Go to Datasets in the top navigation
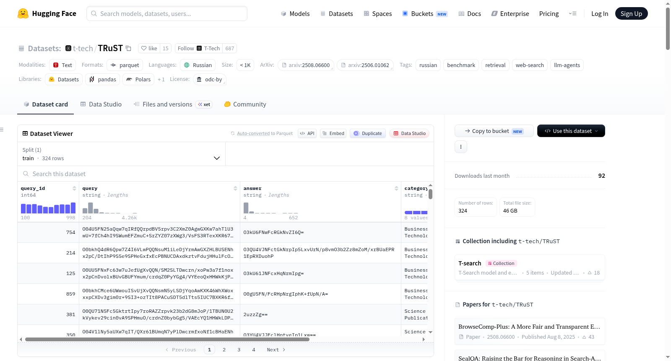 tap(336, 13)
